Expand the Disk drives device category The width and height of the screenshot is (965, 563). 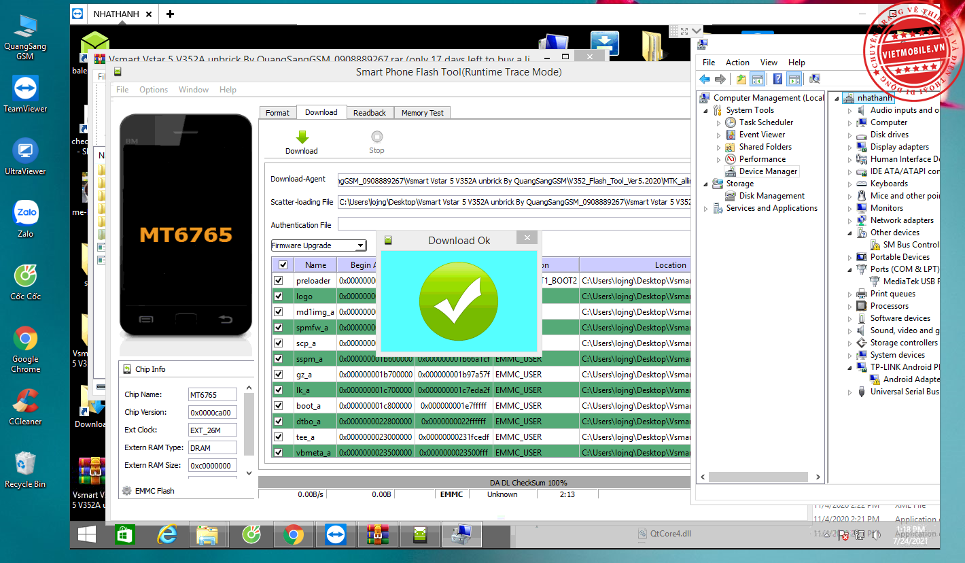[x=849, y=135]
